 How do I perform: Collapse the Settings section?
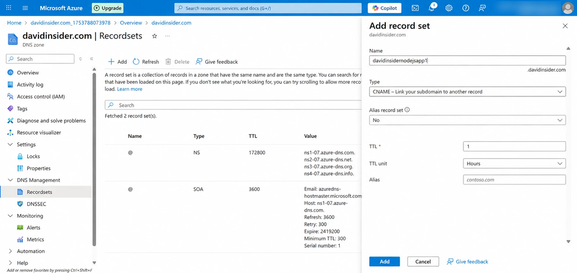pos(10,144)
